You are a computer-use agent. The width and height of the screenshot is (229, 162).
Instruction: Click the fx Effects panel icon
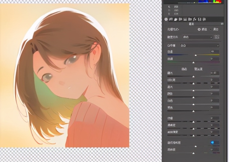click(195, 19)
